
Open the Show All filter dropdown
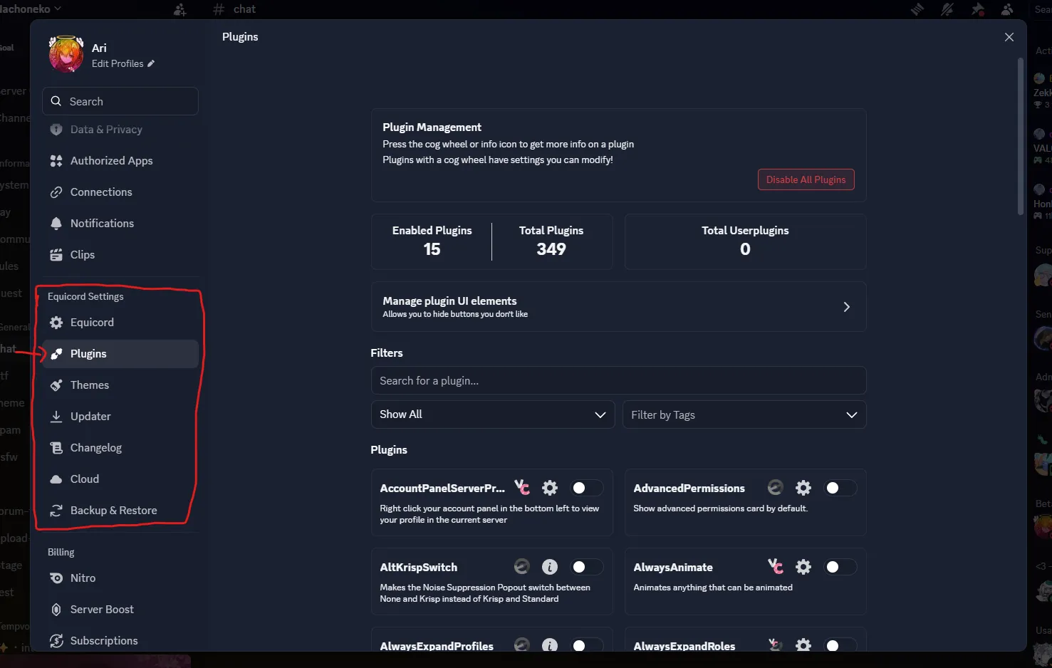(492, 414)
